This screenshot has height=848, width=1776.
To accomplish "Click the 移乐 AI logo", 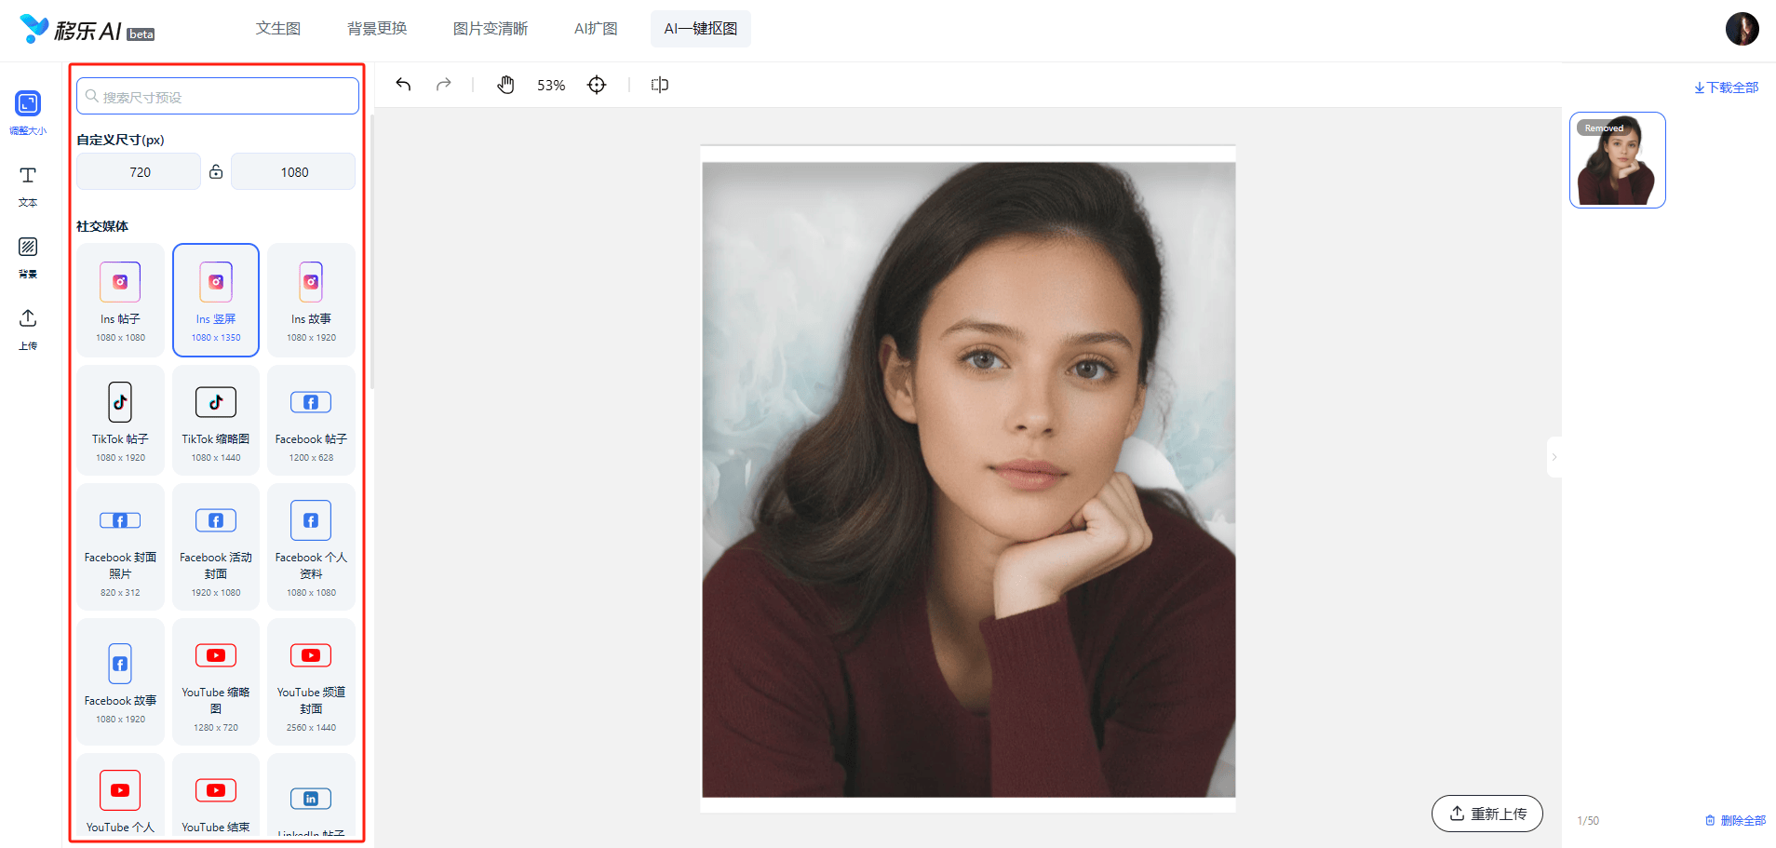I will coord(87,30).
